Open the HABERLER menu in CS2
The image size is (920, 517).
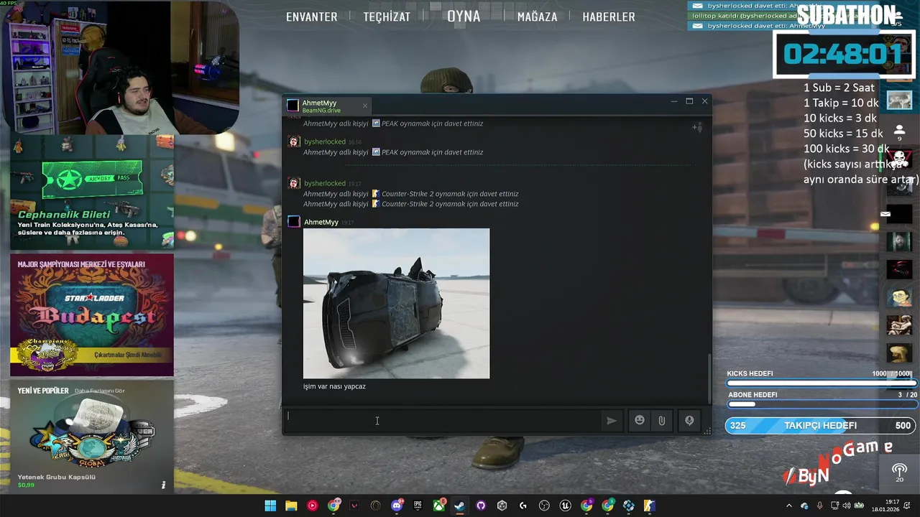[x=609, y=17]
